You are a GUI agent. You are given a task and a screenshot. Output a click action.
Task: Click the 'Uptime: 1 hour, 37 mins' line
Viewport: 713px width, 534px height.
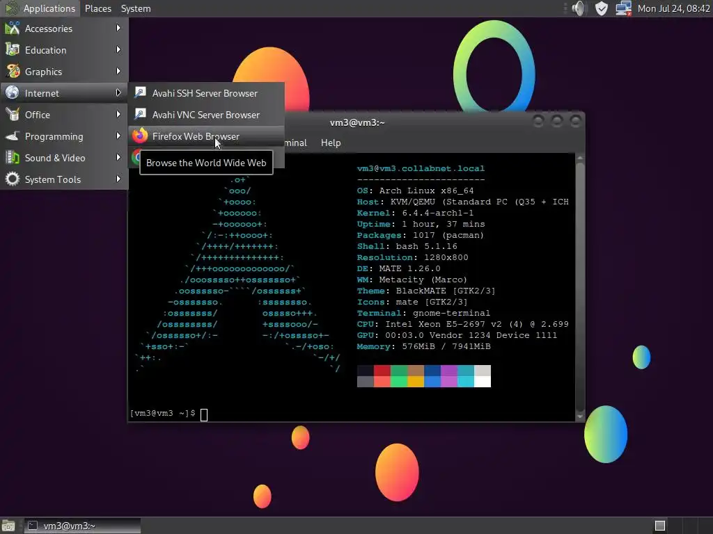click(x=421, y=224)
